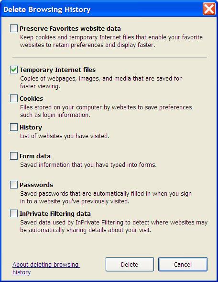
Task: Click the 'Form data' bold label
Action: (x=35, y=156)
